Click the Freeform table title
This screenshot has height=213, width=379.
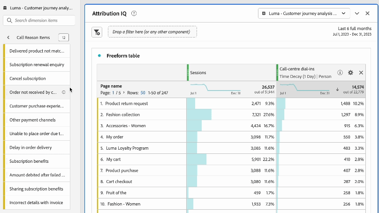tap(123, 56)
